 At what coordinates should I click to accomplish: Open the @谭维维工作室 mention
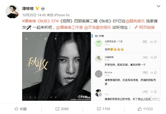point(69,28)
